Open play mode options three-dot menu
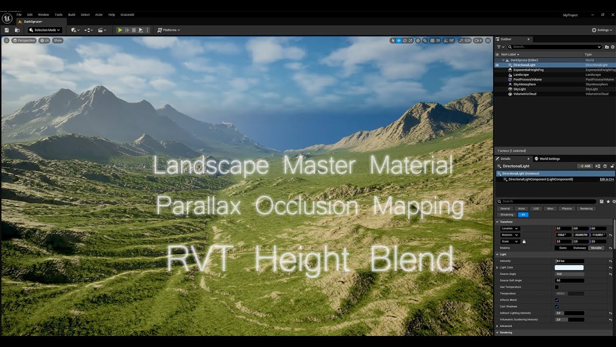This screenshot has width=616, height=347. tap(147, 30)
